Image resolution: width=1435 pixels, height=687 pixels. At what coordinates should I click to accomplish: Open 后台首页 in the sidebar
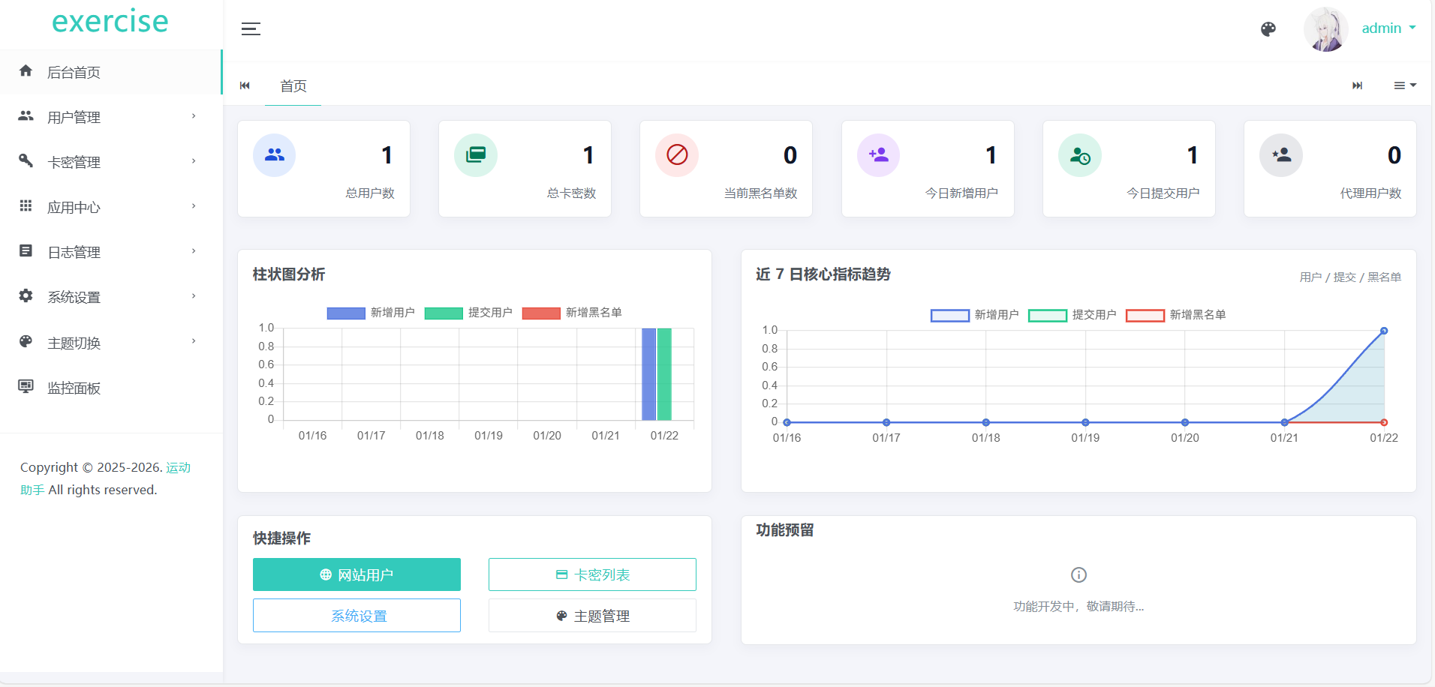tap(74, 73)
